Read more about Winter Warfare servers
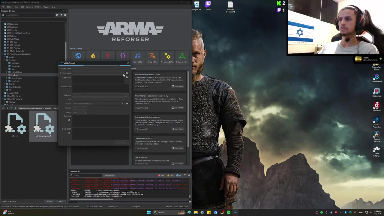 pos(177,108)
